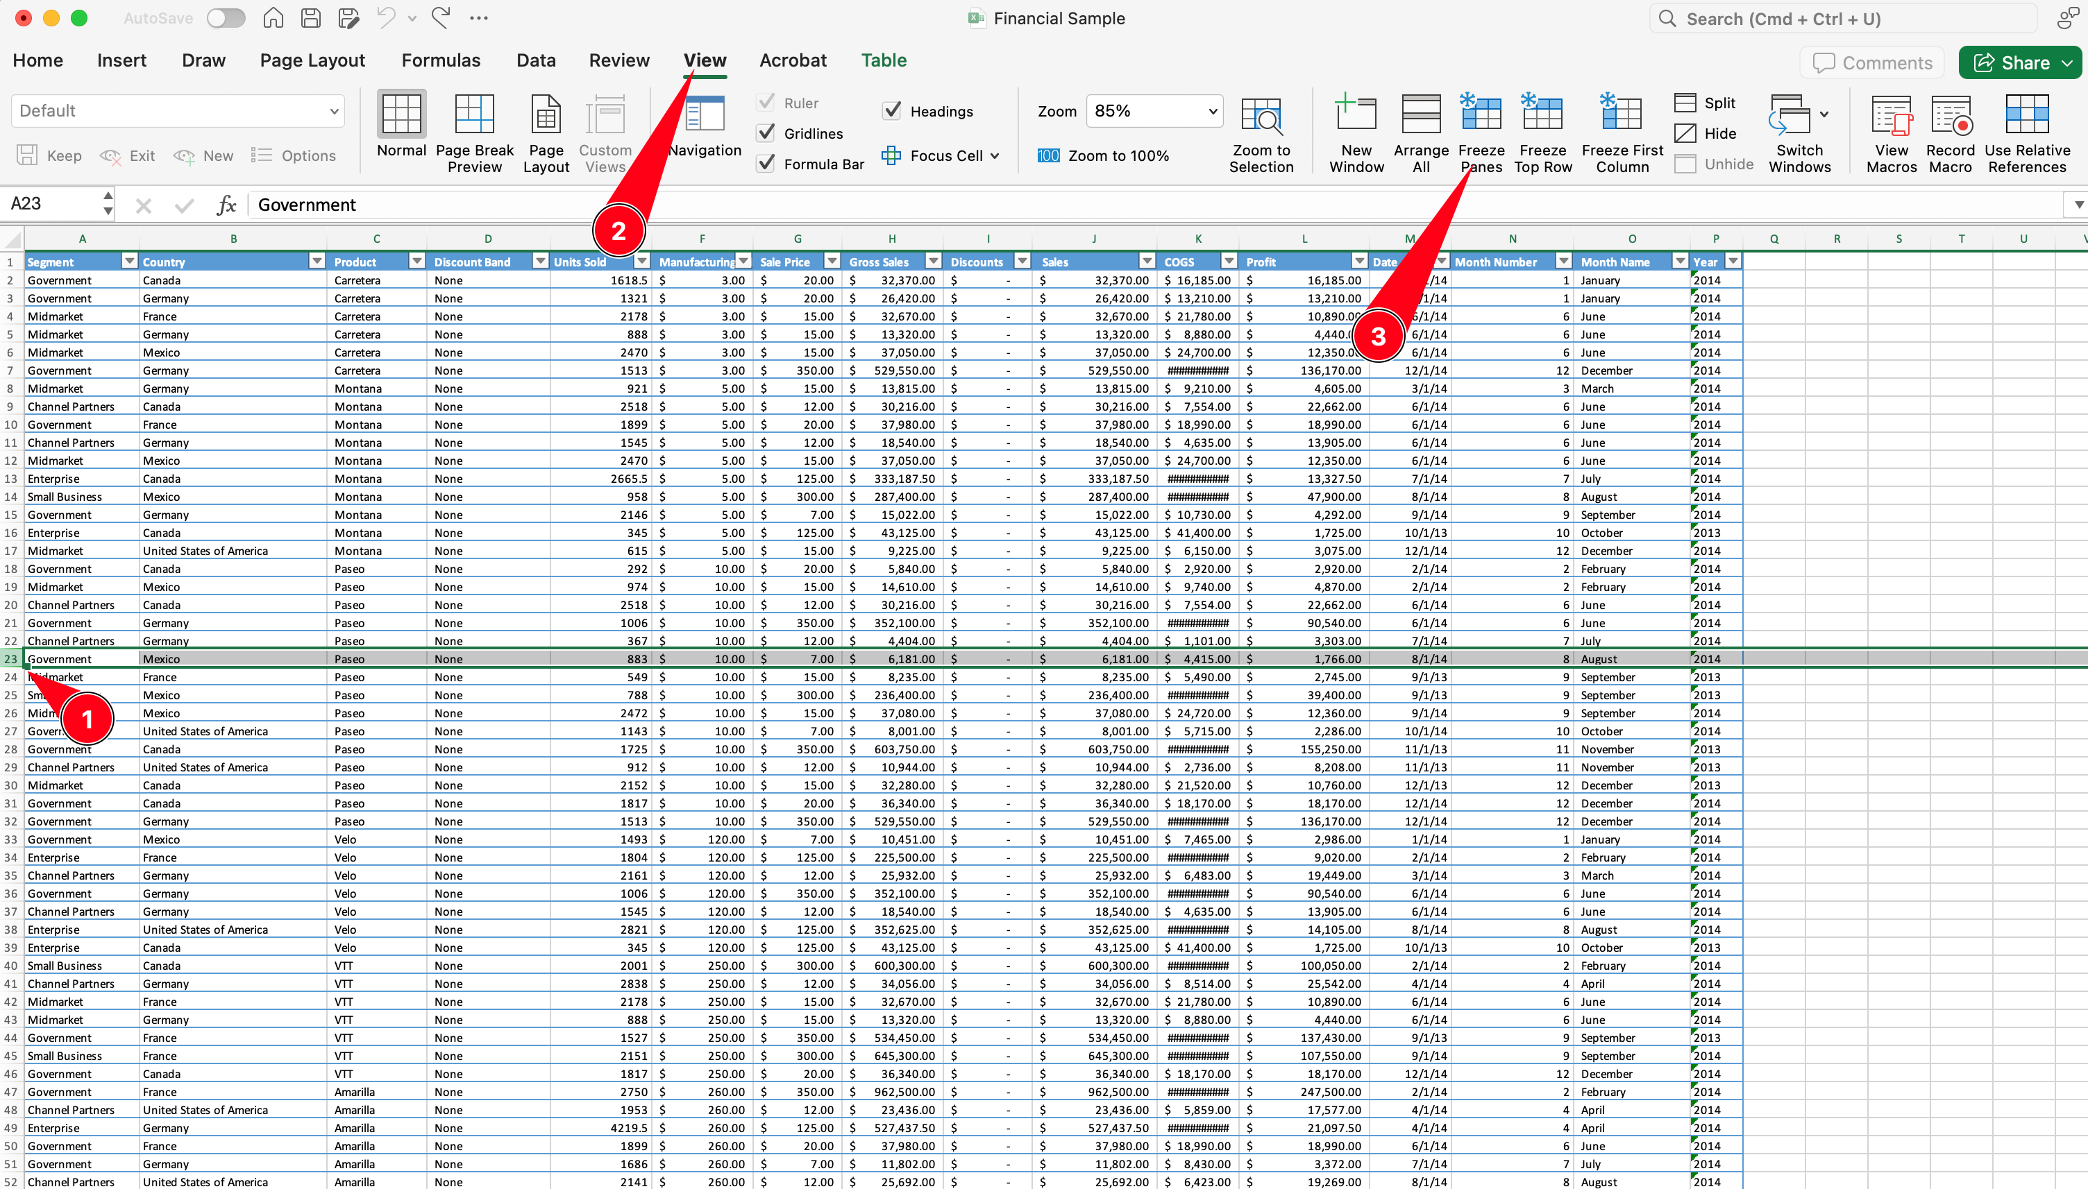The image size is (2088, 1189).
Task: Open the Discount Band filter dropdown
Action: click(x=540, y=262)
